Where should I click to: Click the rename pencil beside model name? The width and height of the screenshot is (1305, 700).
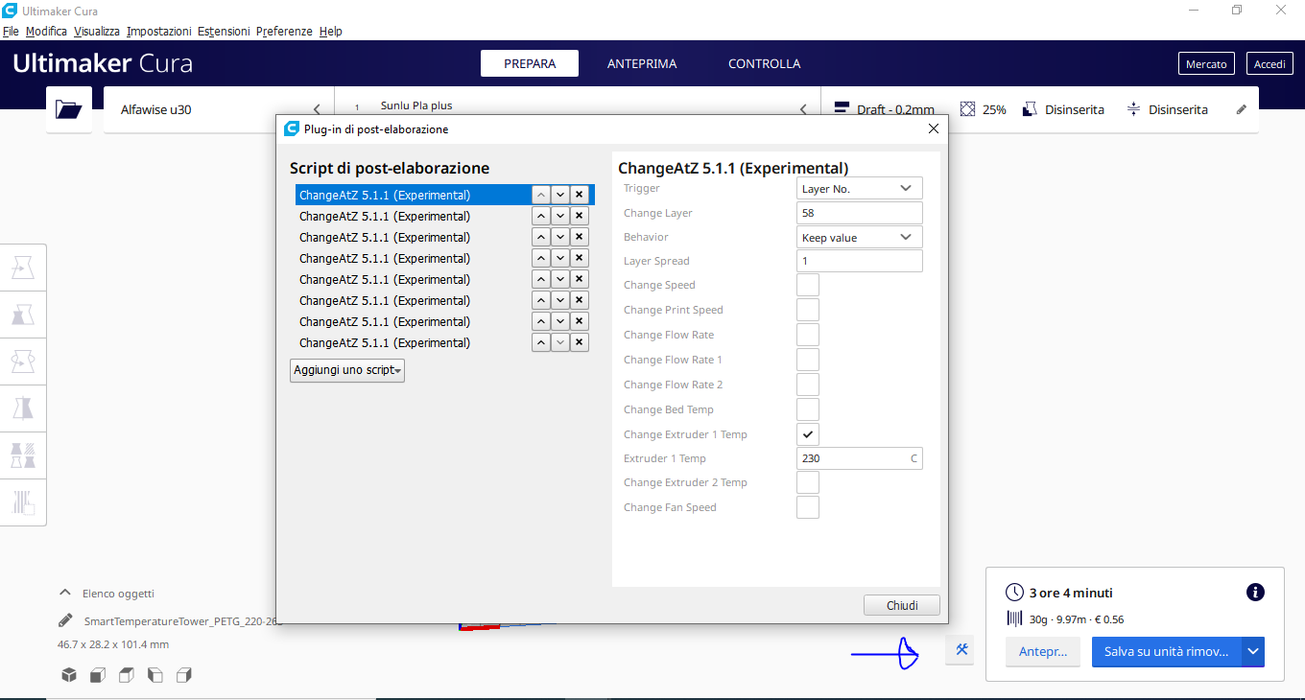click(x=65, y=620)
